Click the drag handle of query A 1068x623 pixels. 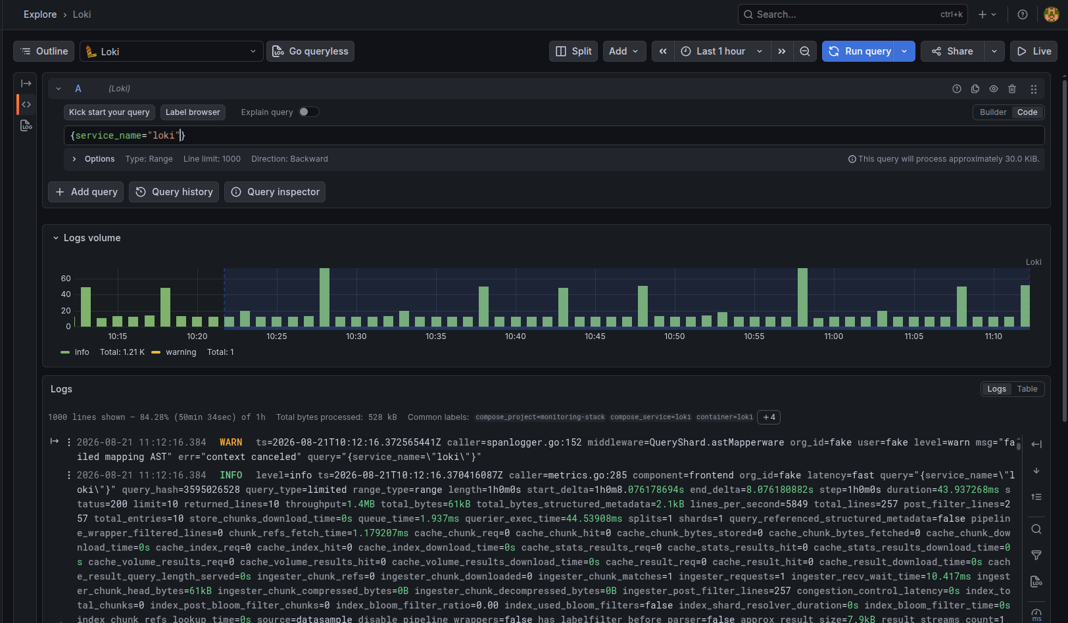[1034, 89]
